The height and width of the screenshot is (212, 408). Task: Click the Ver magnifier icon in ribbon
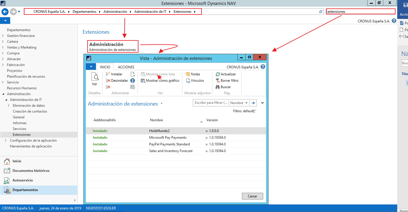coord(95,77)
